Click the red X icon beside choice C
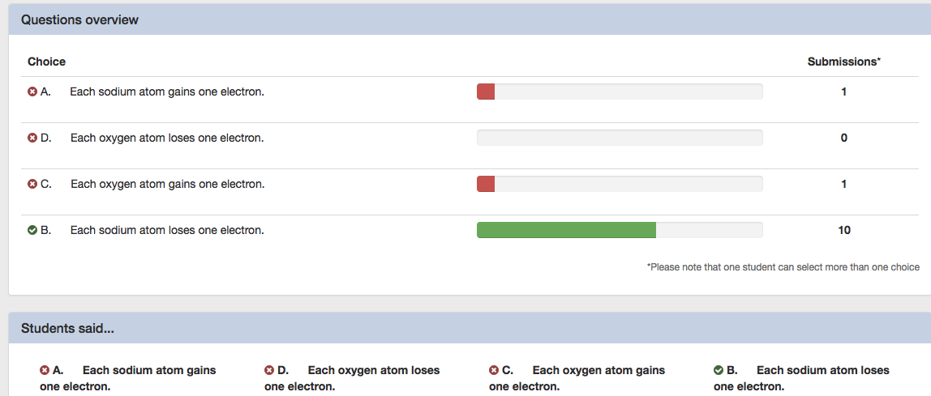931x396 pixels. click(x=32, y=185)
